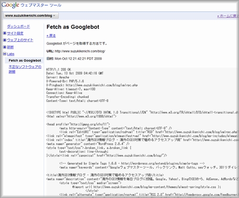Click the ウェブマスター ツール header title
This screenshot has height=198, width=239.
(x=41, y=5)
